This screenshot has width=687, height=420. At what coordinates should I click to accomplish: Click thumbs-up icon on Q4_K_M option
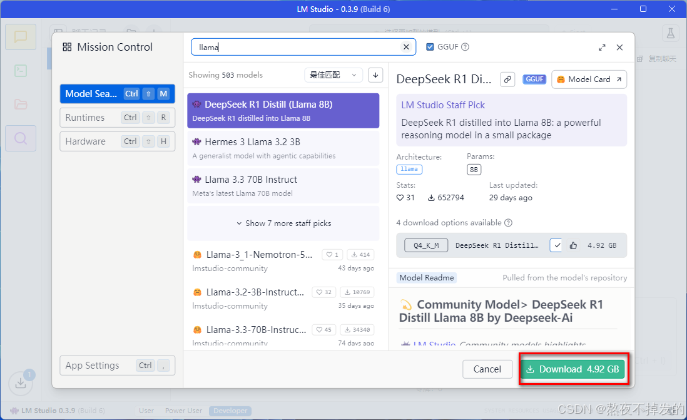pyautogui.click(x=573, y=245)
